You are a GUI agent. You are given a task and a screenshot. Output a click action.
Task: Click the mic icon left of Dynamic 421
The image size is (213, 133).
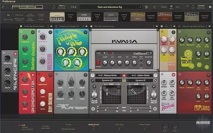click(x=93, y=80)
